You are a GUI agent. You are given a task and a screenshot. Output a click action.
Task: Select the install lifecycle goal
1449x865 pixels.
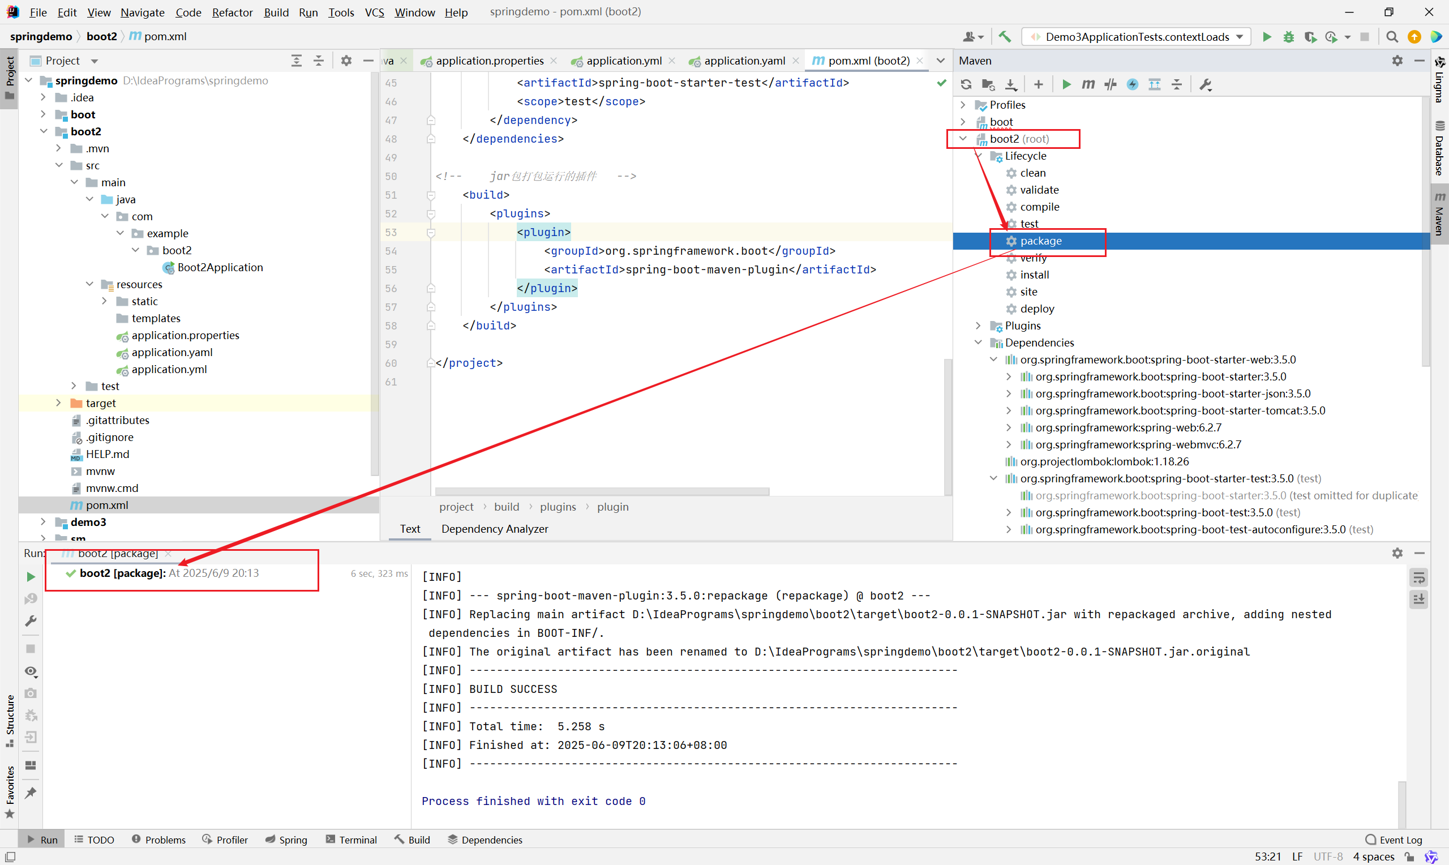pos(1034,275)
